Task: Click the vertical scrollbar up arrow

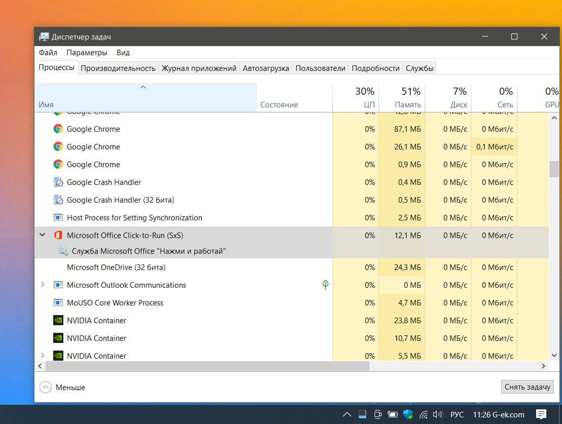Action: point(554,118)
